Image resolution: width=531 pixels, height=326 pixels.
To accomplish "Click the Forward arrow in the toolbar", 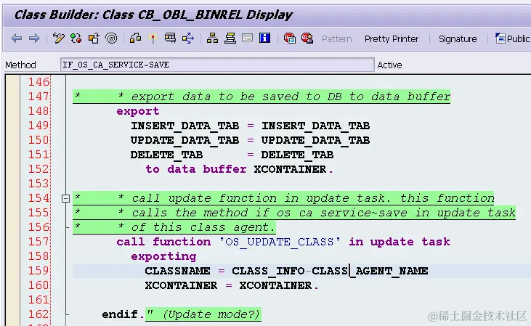I will click(34, 38).
